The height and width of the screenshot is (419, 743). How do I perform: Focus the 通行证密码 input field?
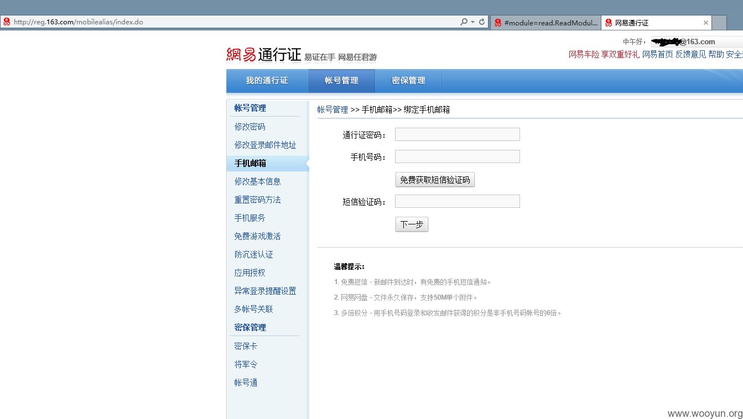(x=458, y=134)
